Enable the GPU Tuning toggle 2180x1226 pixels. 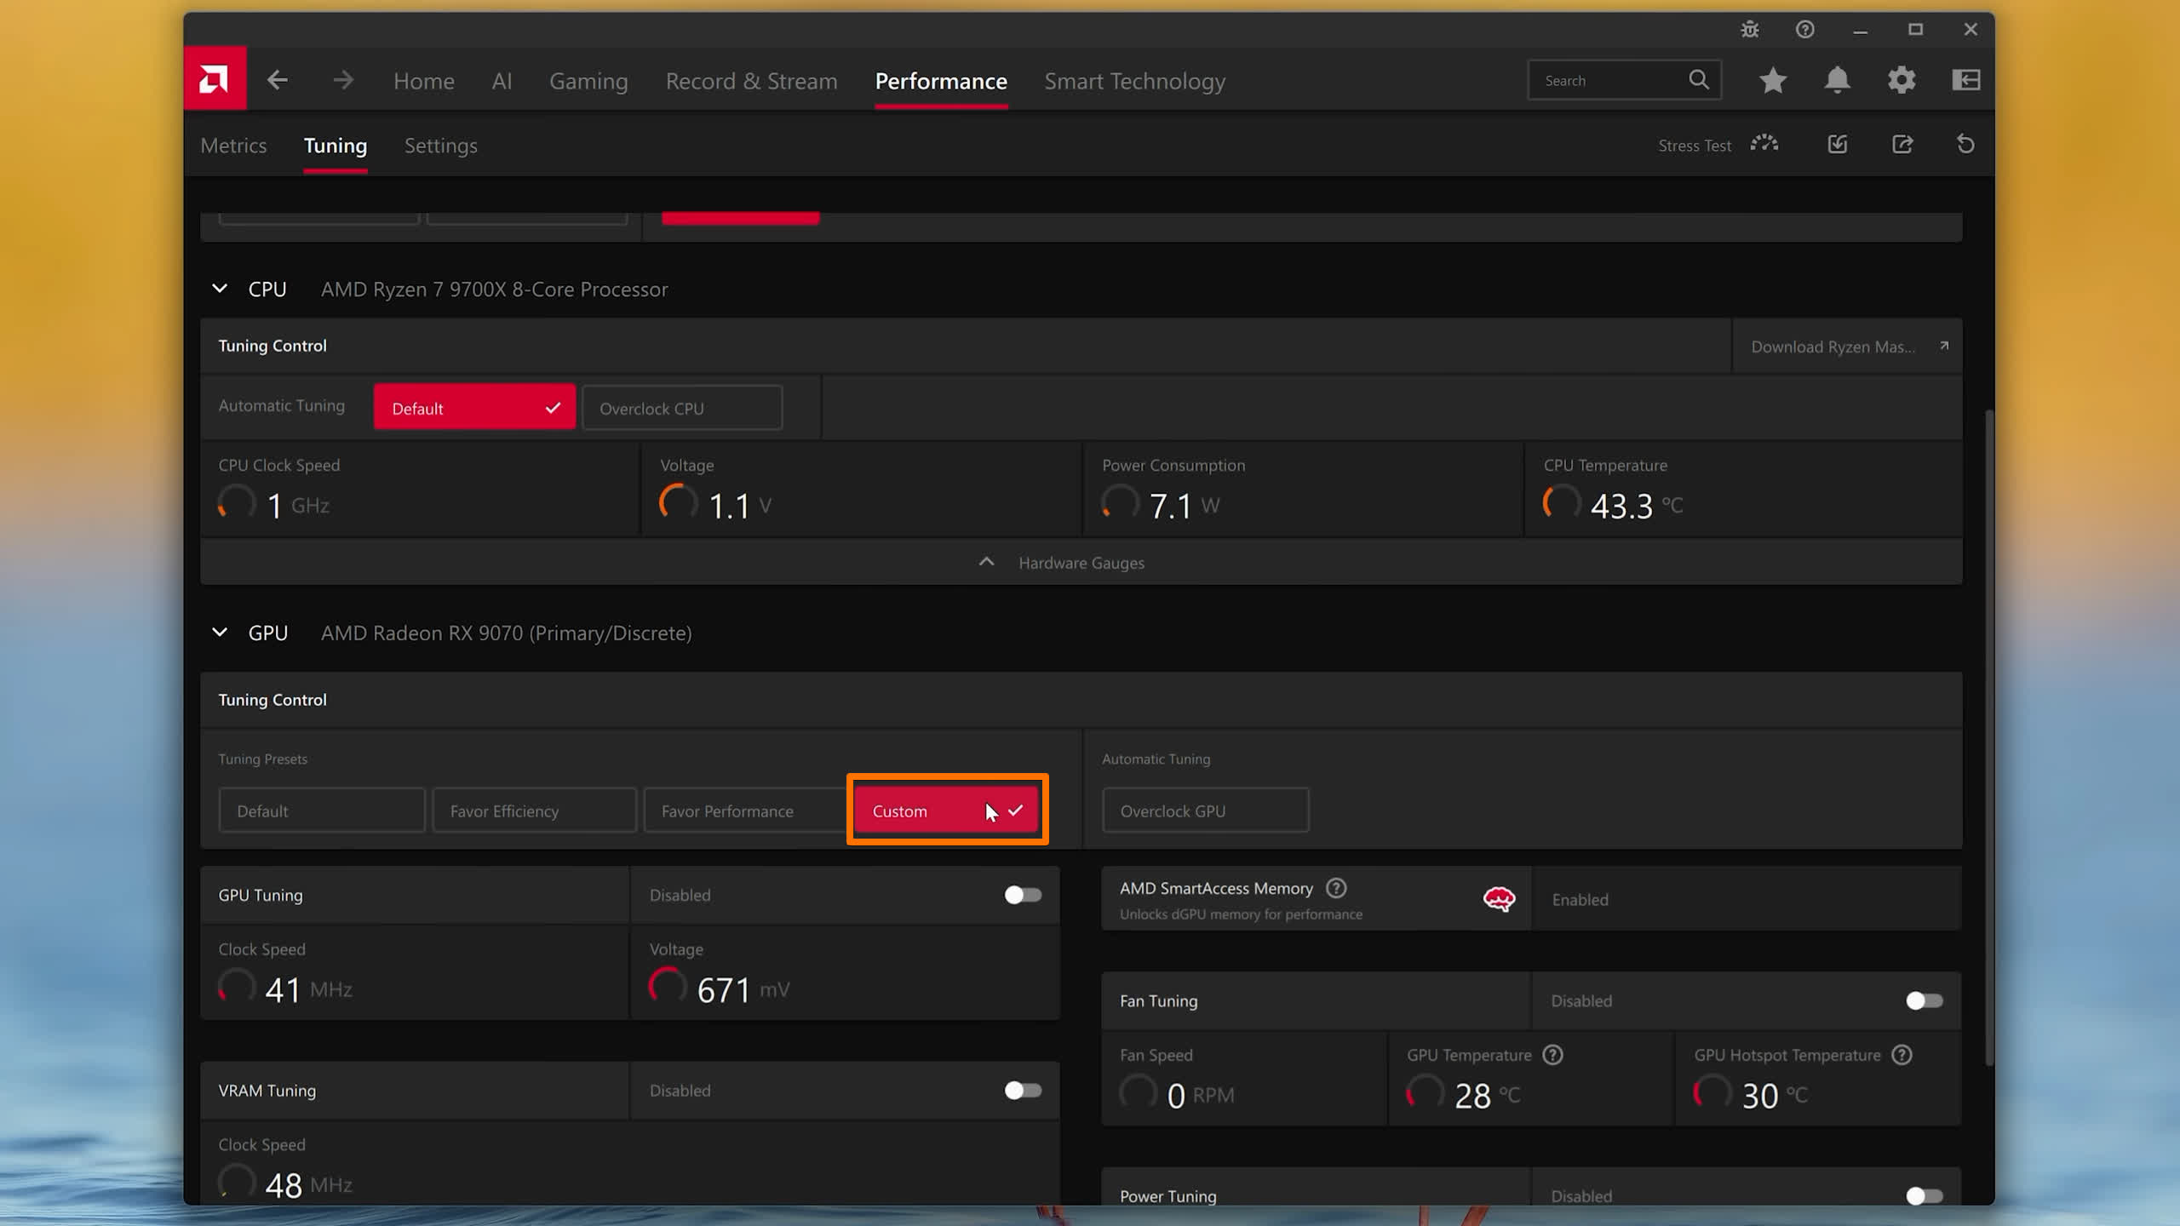click(x=1023, y=895)
